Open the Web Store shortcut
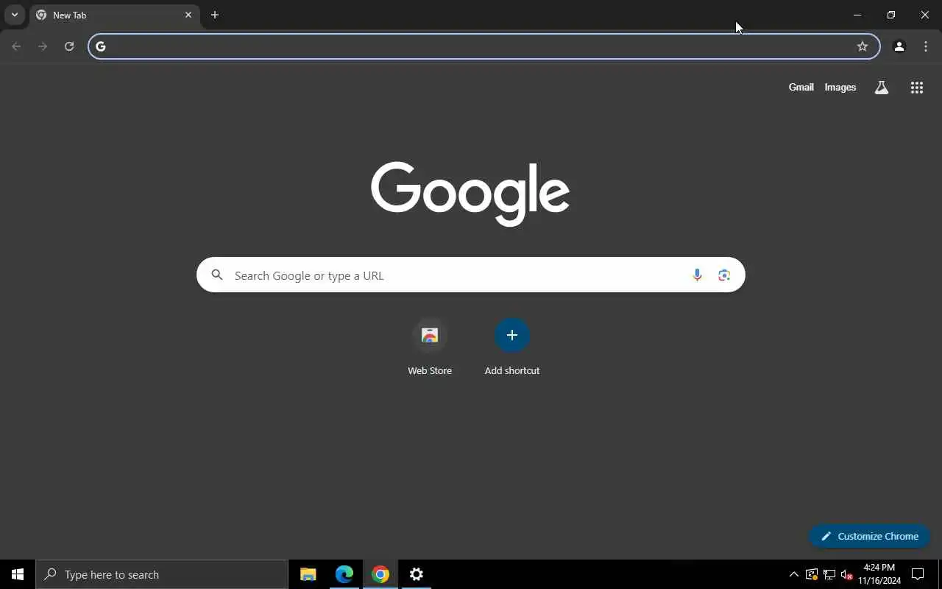 (430, 348)
